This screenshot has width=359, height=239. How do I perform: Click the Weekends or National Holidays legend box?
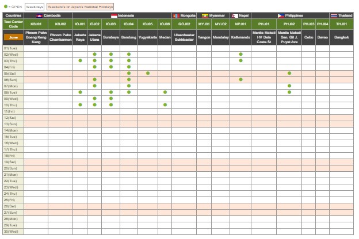[x=81, y=7]
